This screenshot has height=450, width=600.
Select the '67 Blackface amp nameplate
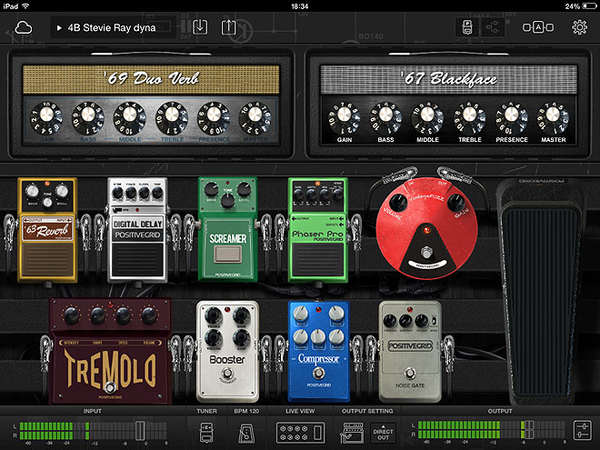point(449,79)
